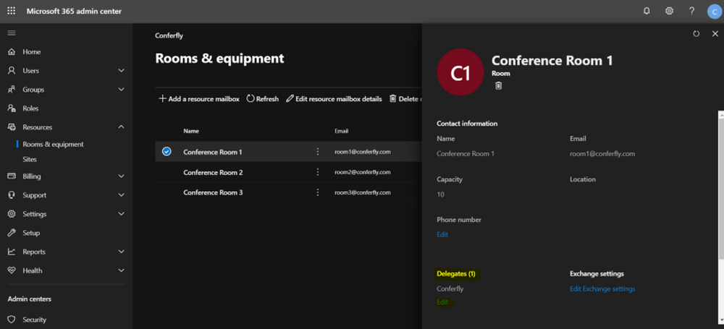Click the trash icon under Conference Room 1
The height and width of the screenshot is (329, 724).
pos(498,85)
